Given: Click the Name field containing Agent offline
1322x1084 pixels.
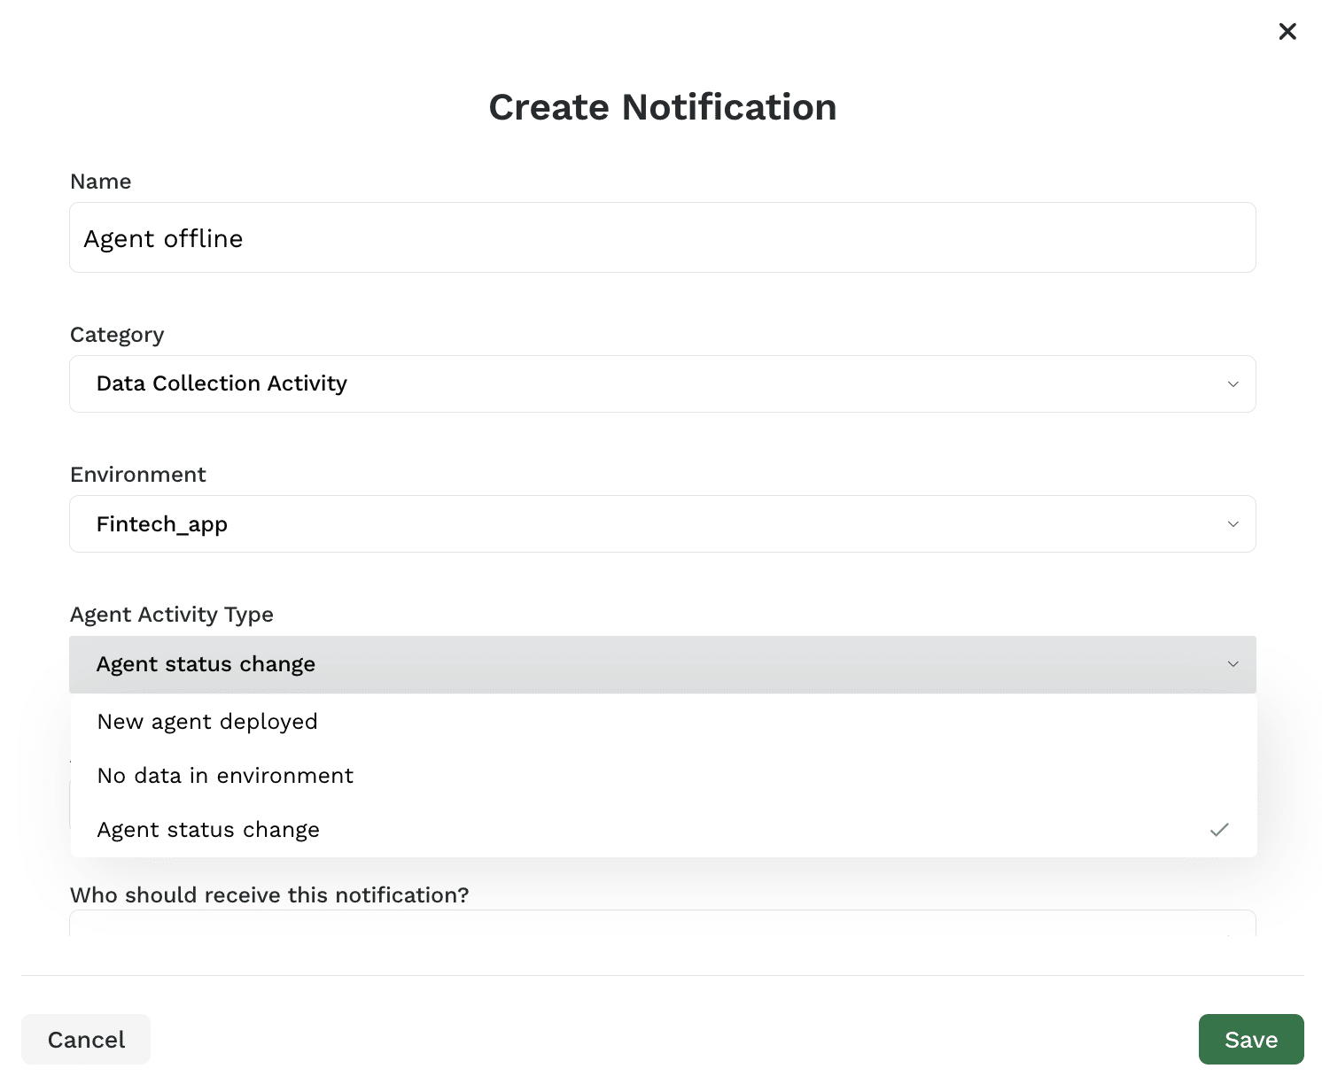Looking at the screenshot, I should pos(661,238).
